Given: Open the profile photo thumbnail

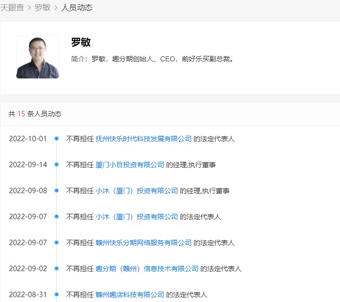Looking at the screenshot, I should coord(38,57).
